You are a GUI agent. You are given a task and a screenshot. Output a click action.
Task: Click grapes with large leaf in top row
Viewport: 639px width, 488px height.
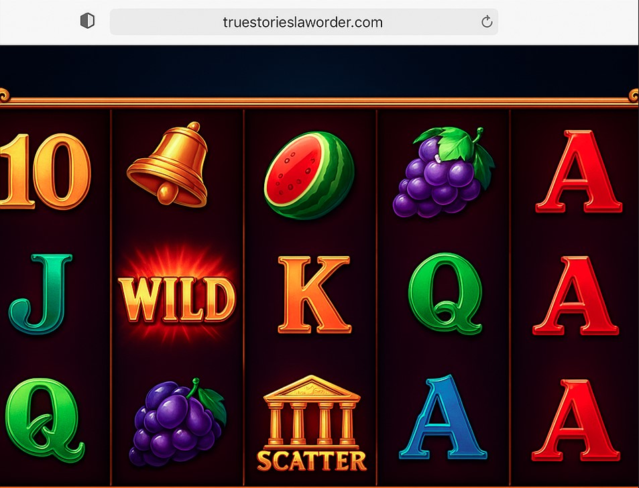[x=444, y=172]
